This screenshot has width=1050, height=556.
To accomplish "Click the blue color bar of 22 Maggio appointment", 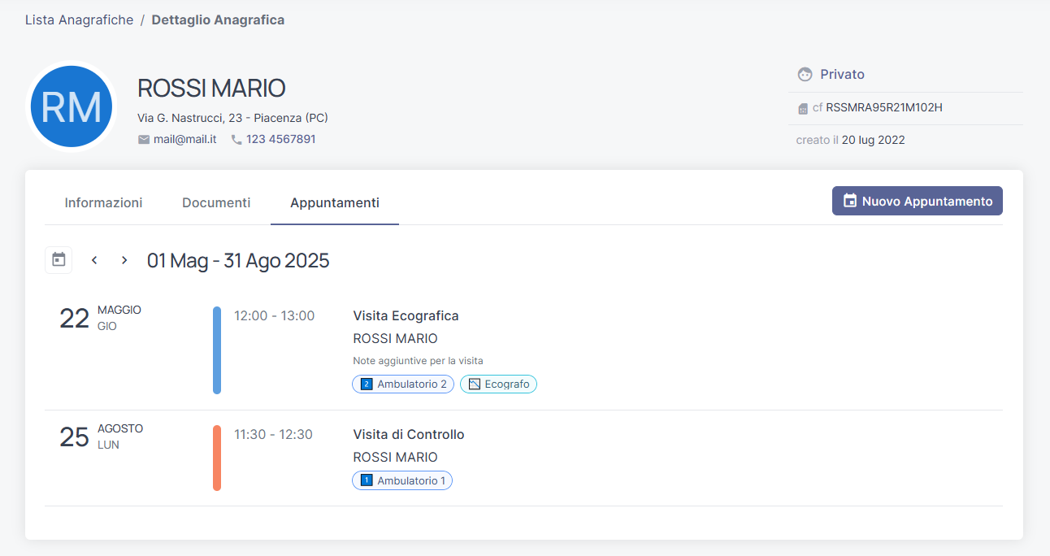I will click(x=217, y=350).
